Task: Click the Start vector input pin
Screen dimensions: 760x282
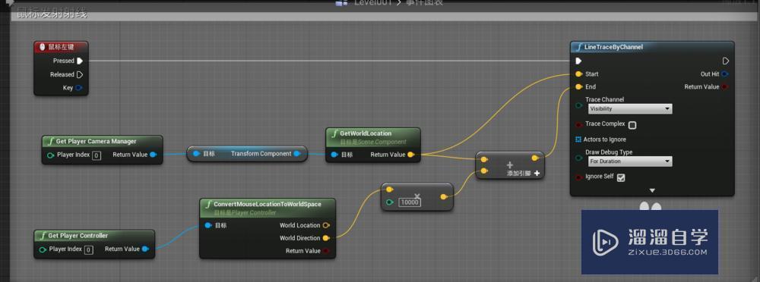Action: 578,74
